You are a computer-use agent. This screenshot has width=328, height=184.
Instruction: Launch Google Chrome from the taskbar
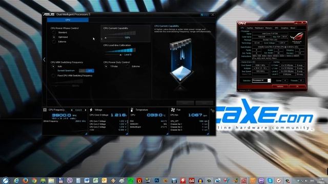pos(34,180)
